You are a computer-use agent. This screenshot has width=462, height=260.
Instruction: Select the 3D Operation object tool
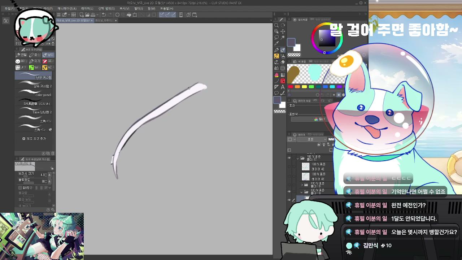click(x=276, y=31)
